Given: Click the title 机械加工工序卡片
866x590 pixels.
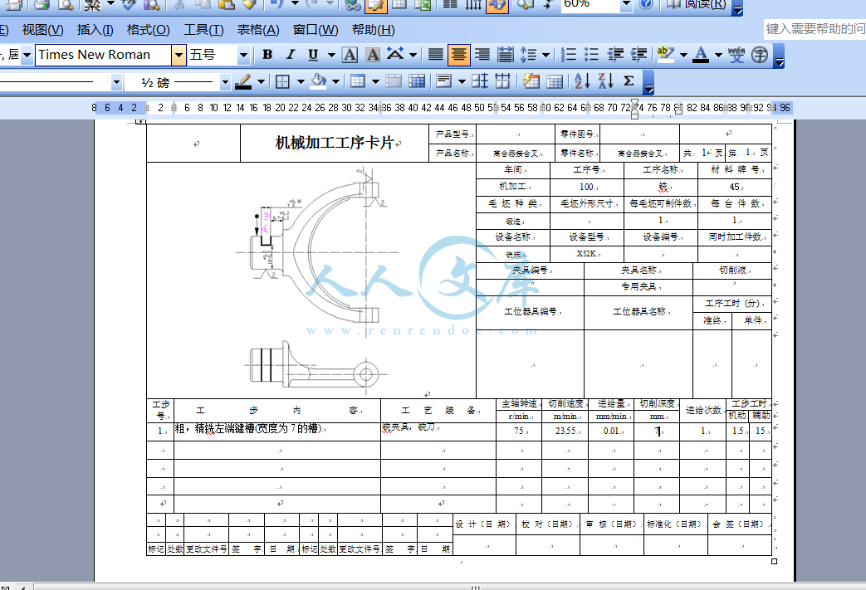Looking at the screenshot, I should coord(335,143).
